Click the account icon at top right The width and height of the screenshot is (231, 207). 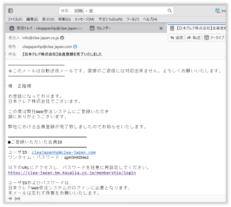click(x=218, y=11)
